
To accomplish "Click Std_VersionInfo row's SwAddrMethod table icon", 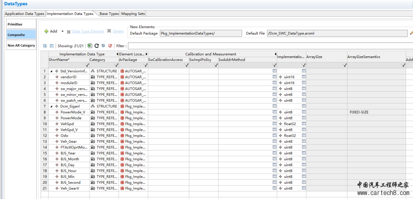I will click(x=274, y=71).
